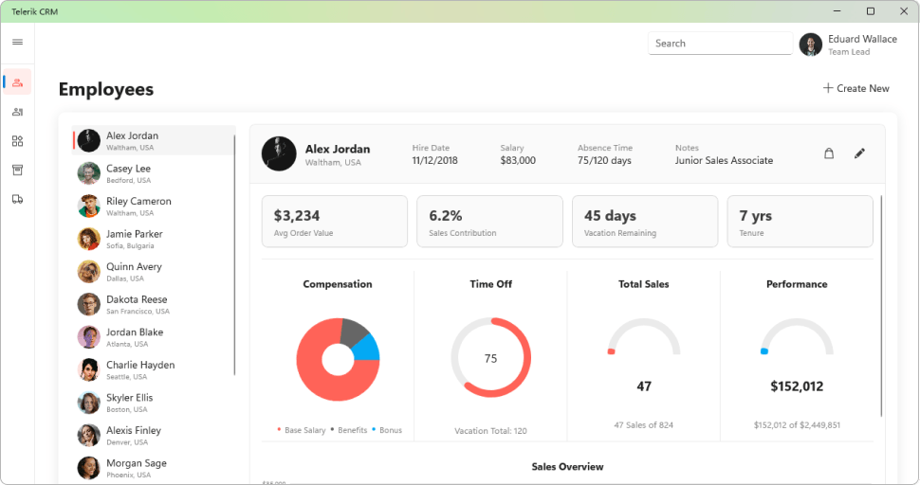Click the delete bag icon for Alex Jordan
Image resolution: width=920 pixels, height=485 pixels.
click(x=829, y=153)
